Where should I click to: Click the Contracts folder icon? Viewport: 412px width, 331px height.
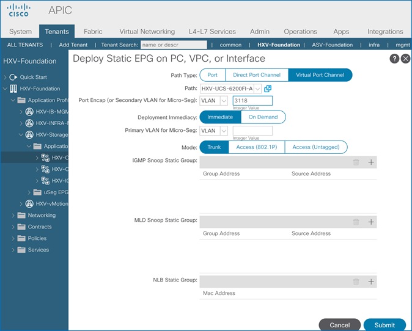click(21, 227)
